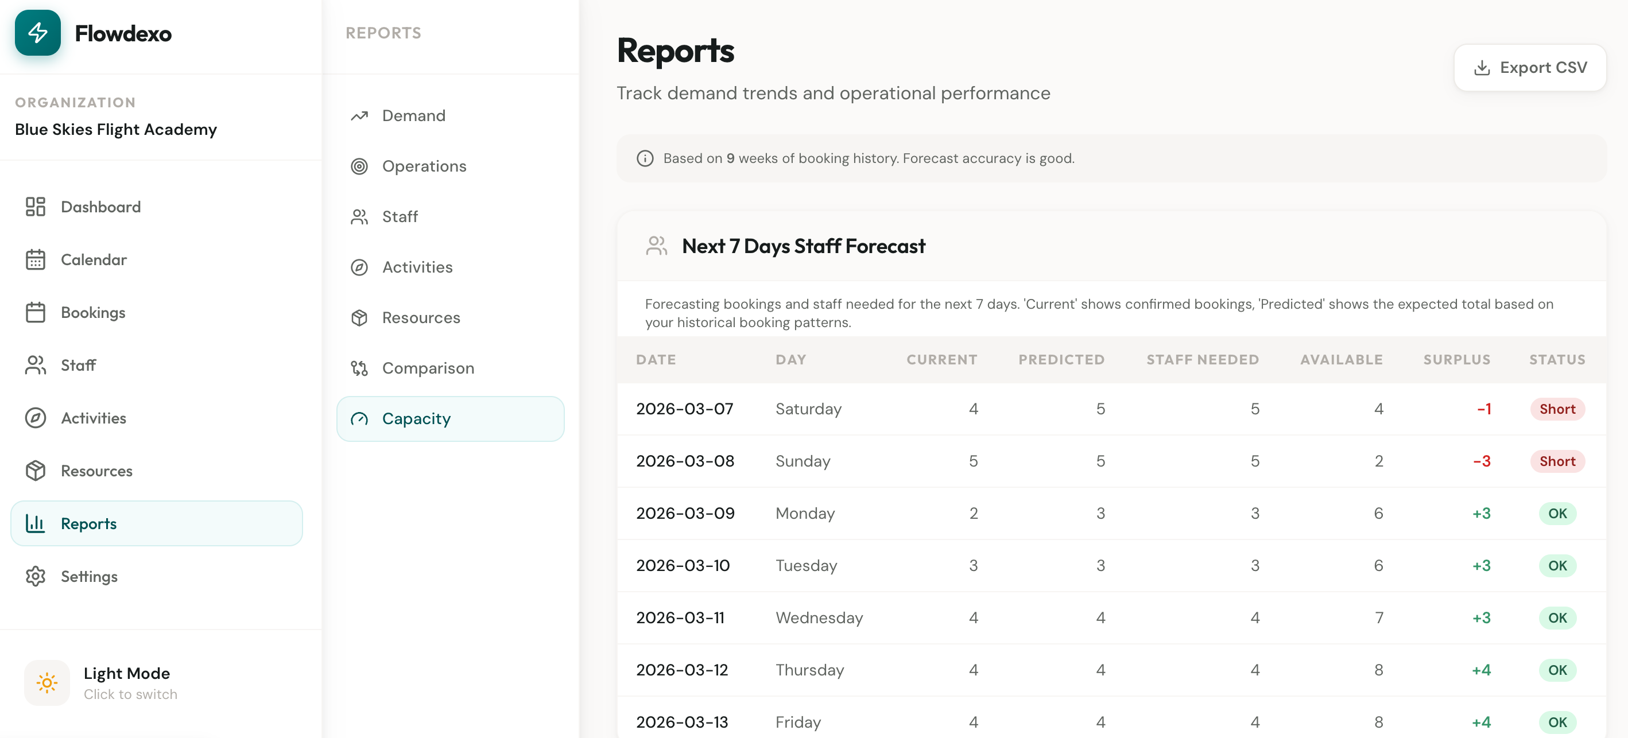
Task: Open Resources using the box icon
Action: [36, 470]
